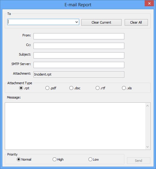Close the E-mail Report dialog

pos(149,3)
